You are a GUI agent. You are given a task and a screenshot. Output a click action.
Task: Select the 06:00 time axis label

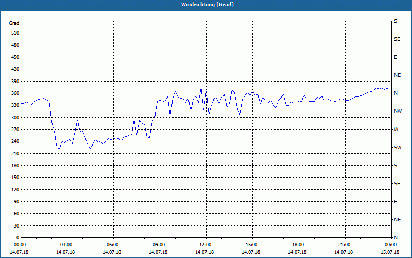coord(112,245)
